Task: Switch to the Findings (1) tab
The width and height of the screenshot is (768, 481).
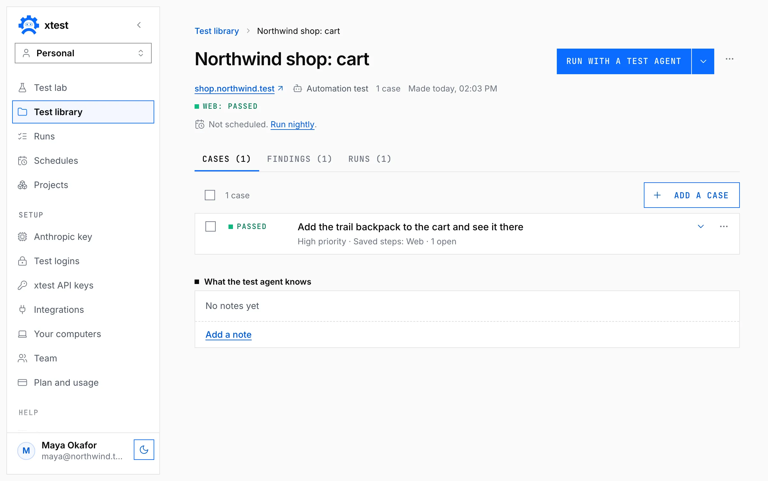Action: tap(300, 159)
